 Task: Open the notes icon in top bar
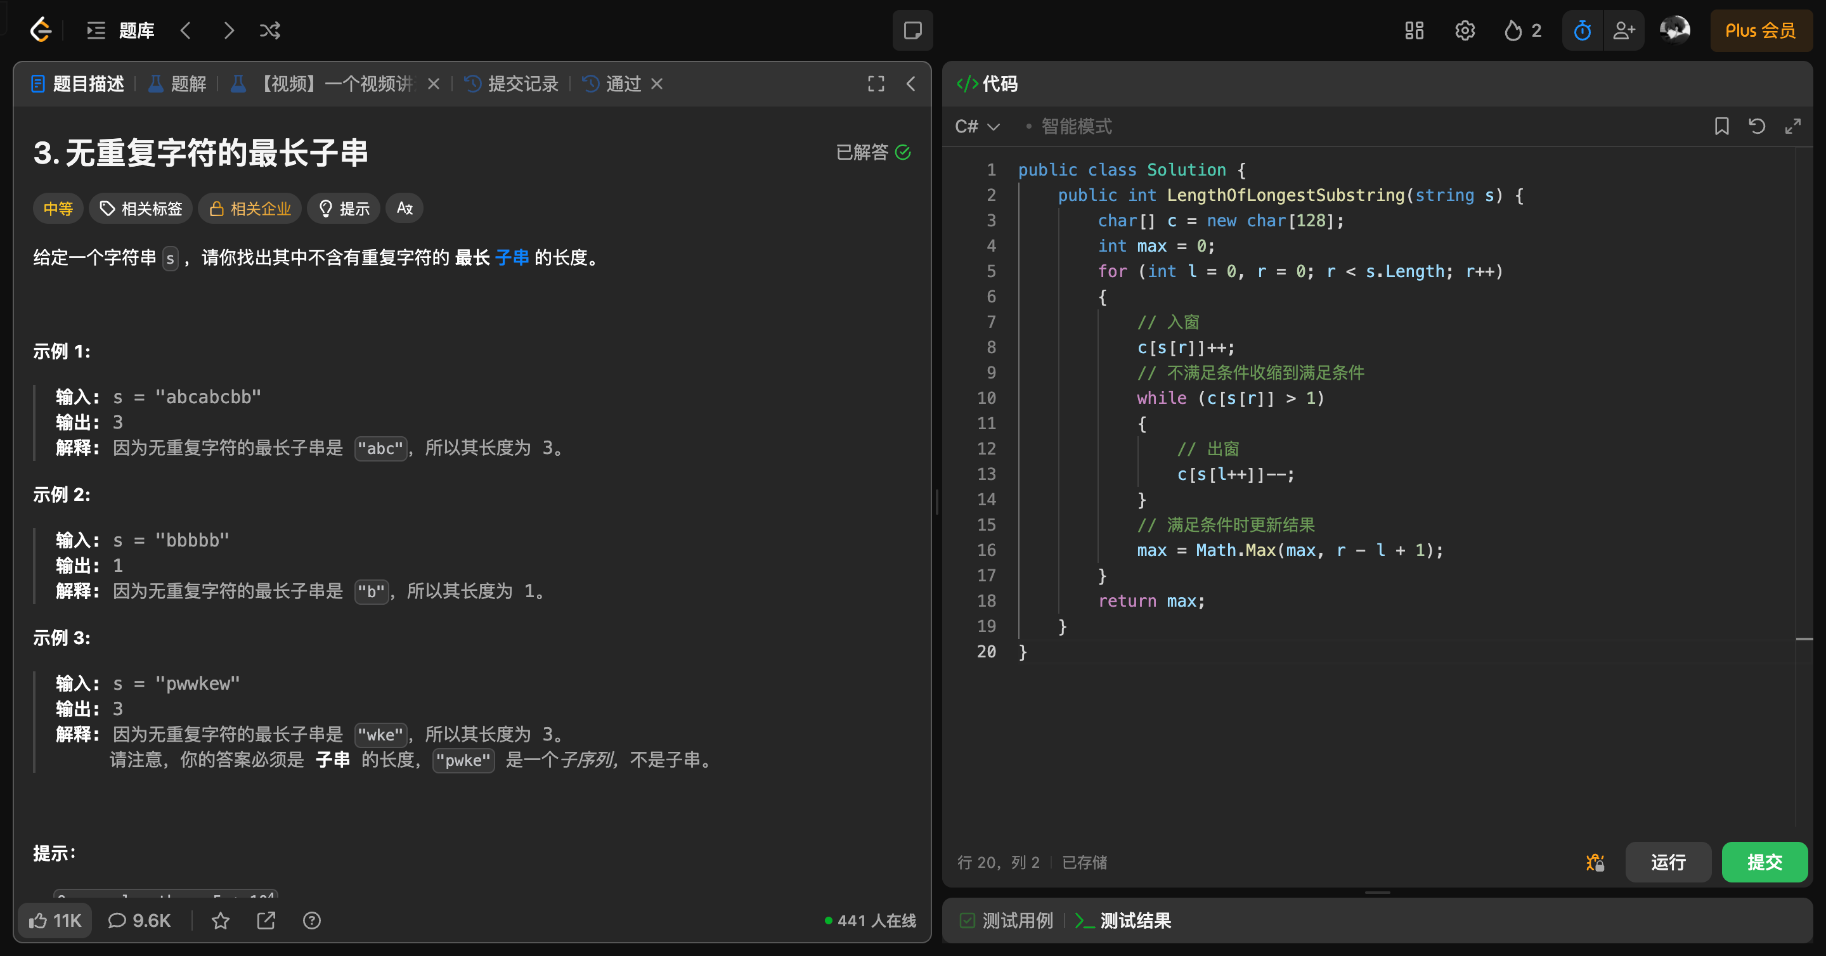[x=912, y=30]
